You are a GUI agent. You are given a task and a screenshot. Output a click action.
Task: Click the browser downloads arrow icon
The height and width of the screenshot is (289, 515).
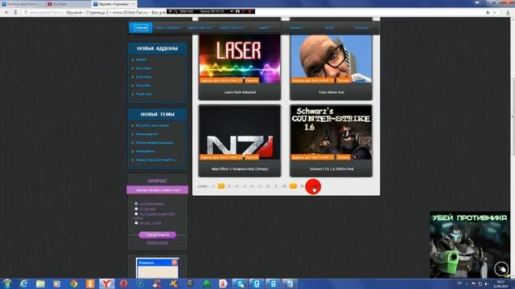pyautogui.click(x=508, y=13)
